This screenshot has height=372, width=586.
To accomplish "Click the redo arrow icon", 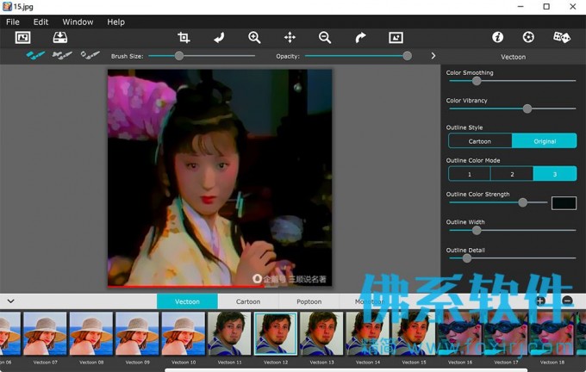I will 360,37.
